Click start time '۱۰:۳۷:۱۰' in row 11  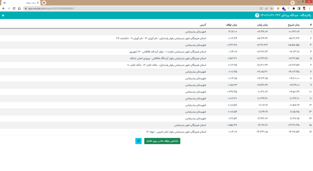click(294, 98)
